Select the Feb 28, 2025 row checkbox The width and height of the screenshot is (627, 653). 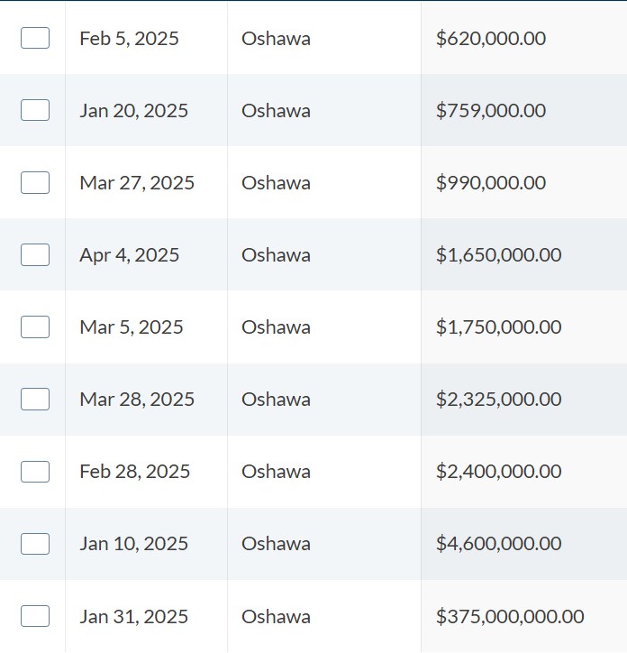tap(35, 471)
